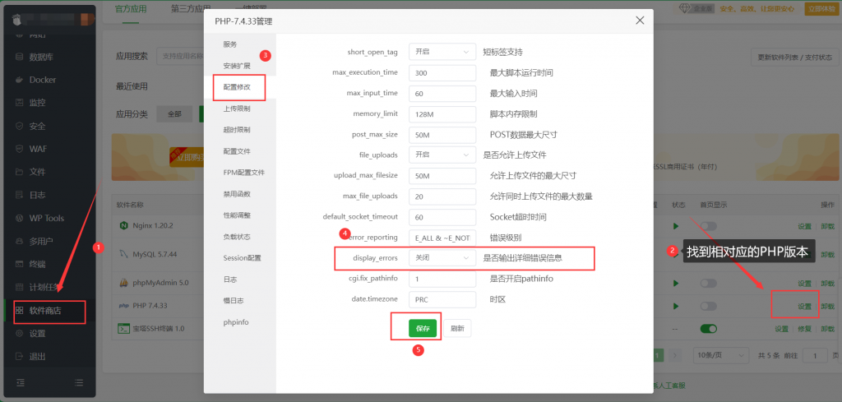Select 超时限制 in PHP management menu

click(236, 130)
